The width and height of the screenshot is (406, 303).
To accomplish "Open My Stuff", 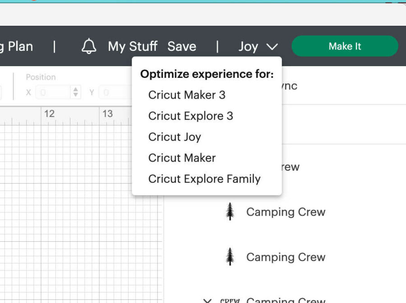I will pos(133,46).
